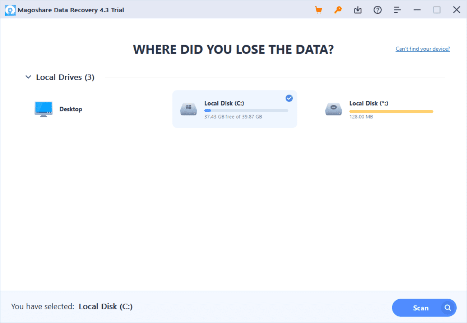The image size is (467, 323).
Task: Click the Local Disk (*:) drive icon
Action: [x=334, y=109]
